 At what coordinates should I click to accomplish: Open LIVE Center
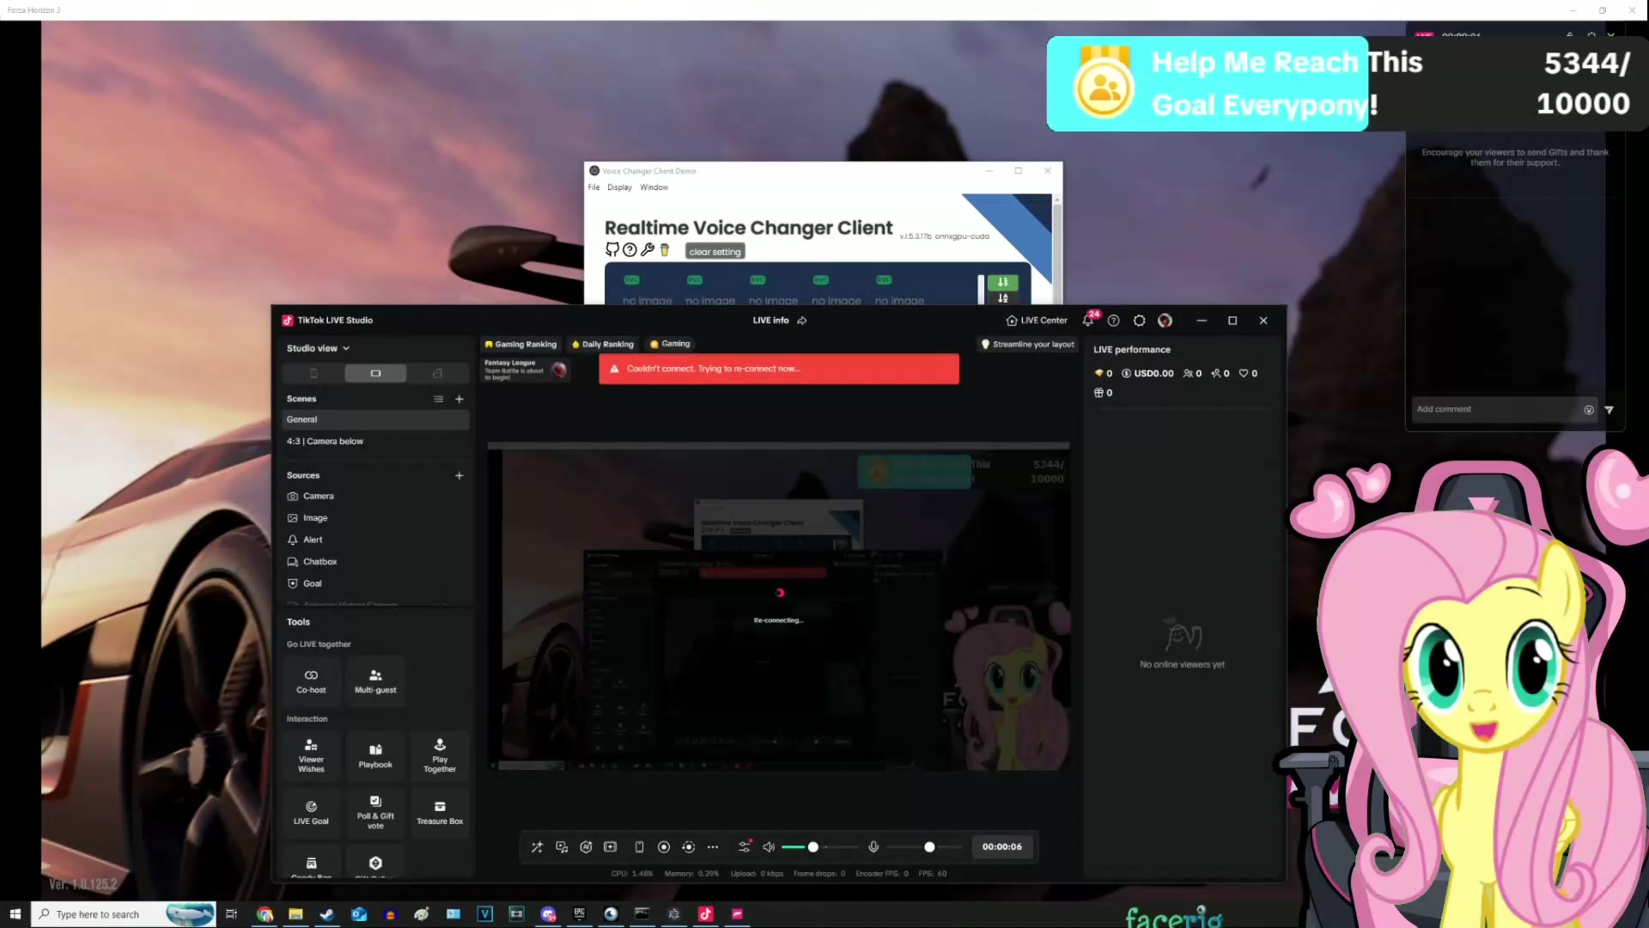[1037, 321]
